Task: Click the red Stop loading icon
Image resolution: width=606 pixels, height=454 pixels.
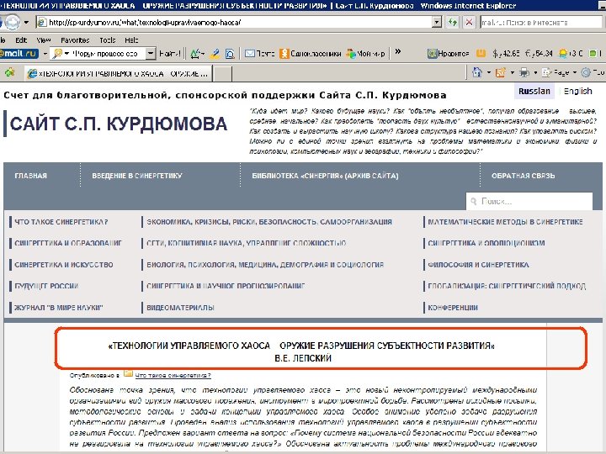Action: coord(469,23)
